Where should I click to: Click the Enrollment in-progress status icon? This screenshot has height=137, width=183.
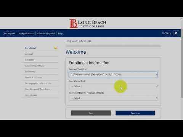56,48
